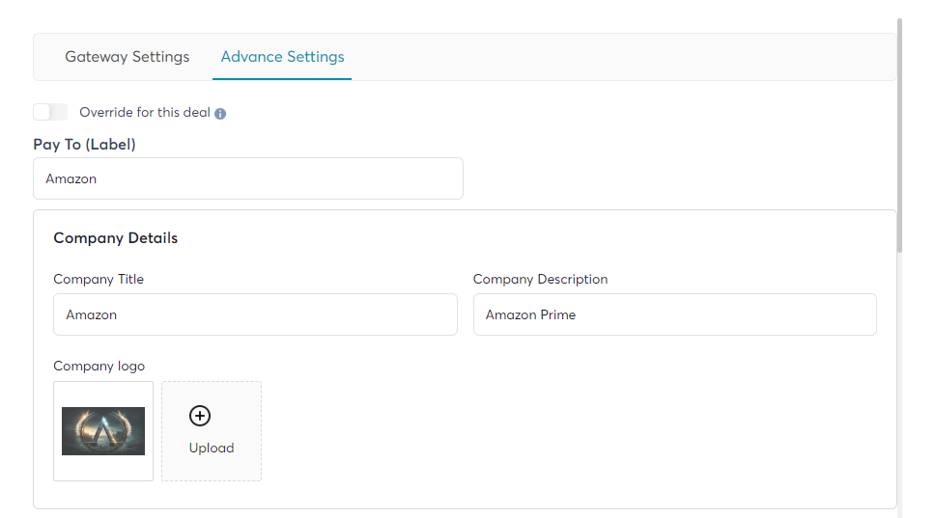Click the plus circle icon in the Upload box
935x518 pixels.
click(x=200, y=416)
